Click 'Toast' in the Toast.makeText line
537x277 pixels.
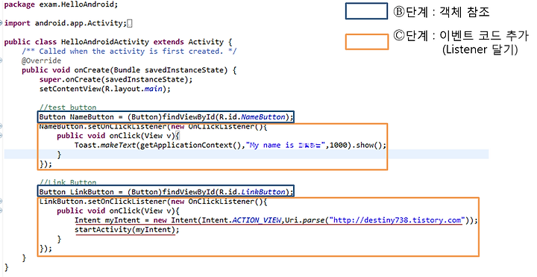pos(85,145)
